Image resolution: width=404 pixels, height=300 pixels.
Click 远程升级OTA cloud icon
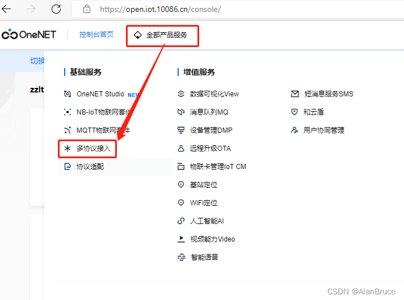pos(181,149)
